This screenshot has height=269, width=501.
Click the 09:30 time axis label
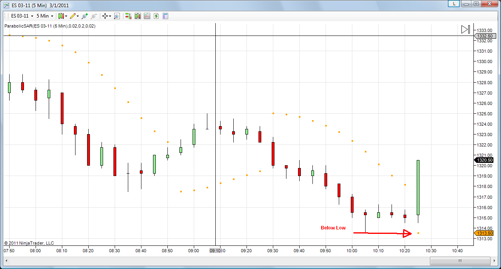273,251
